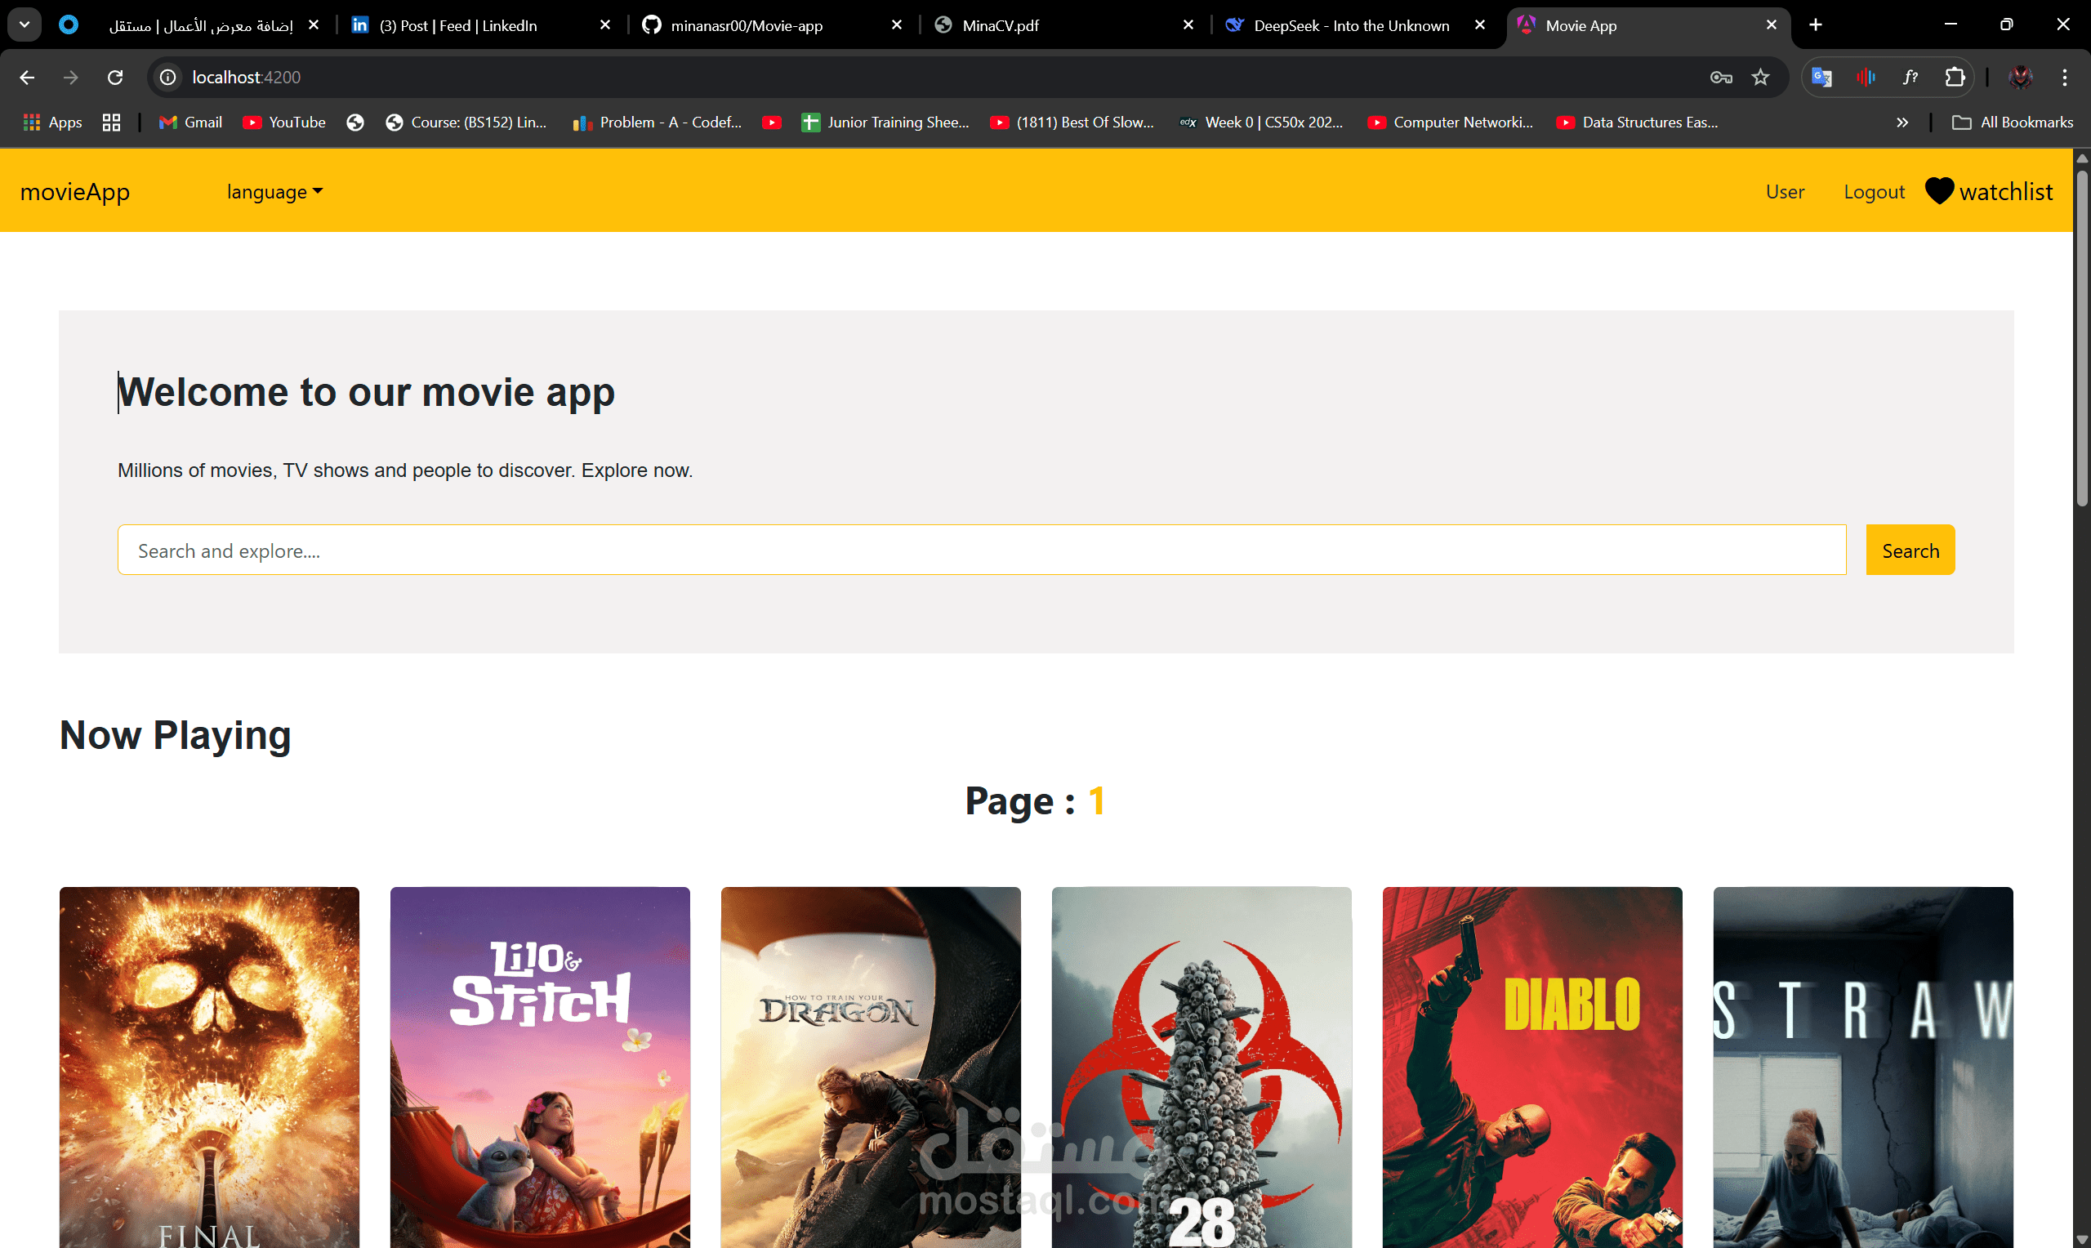Open the Lilo & Stitch poster
Screen dimensions: 2091x1248
pos(540,1067)
